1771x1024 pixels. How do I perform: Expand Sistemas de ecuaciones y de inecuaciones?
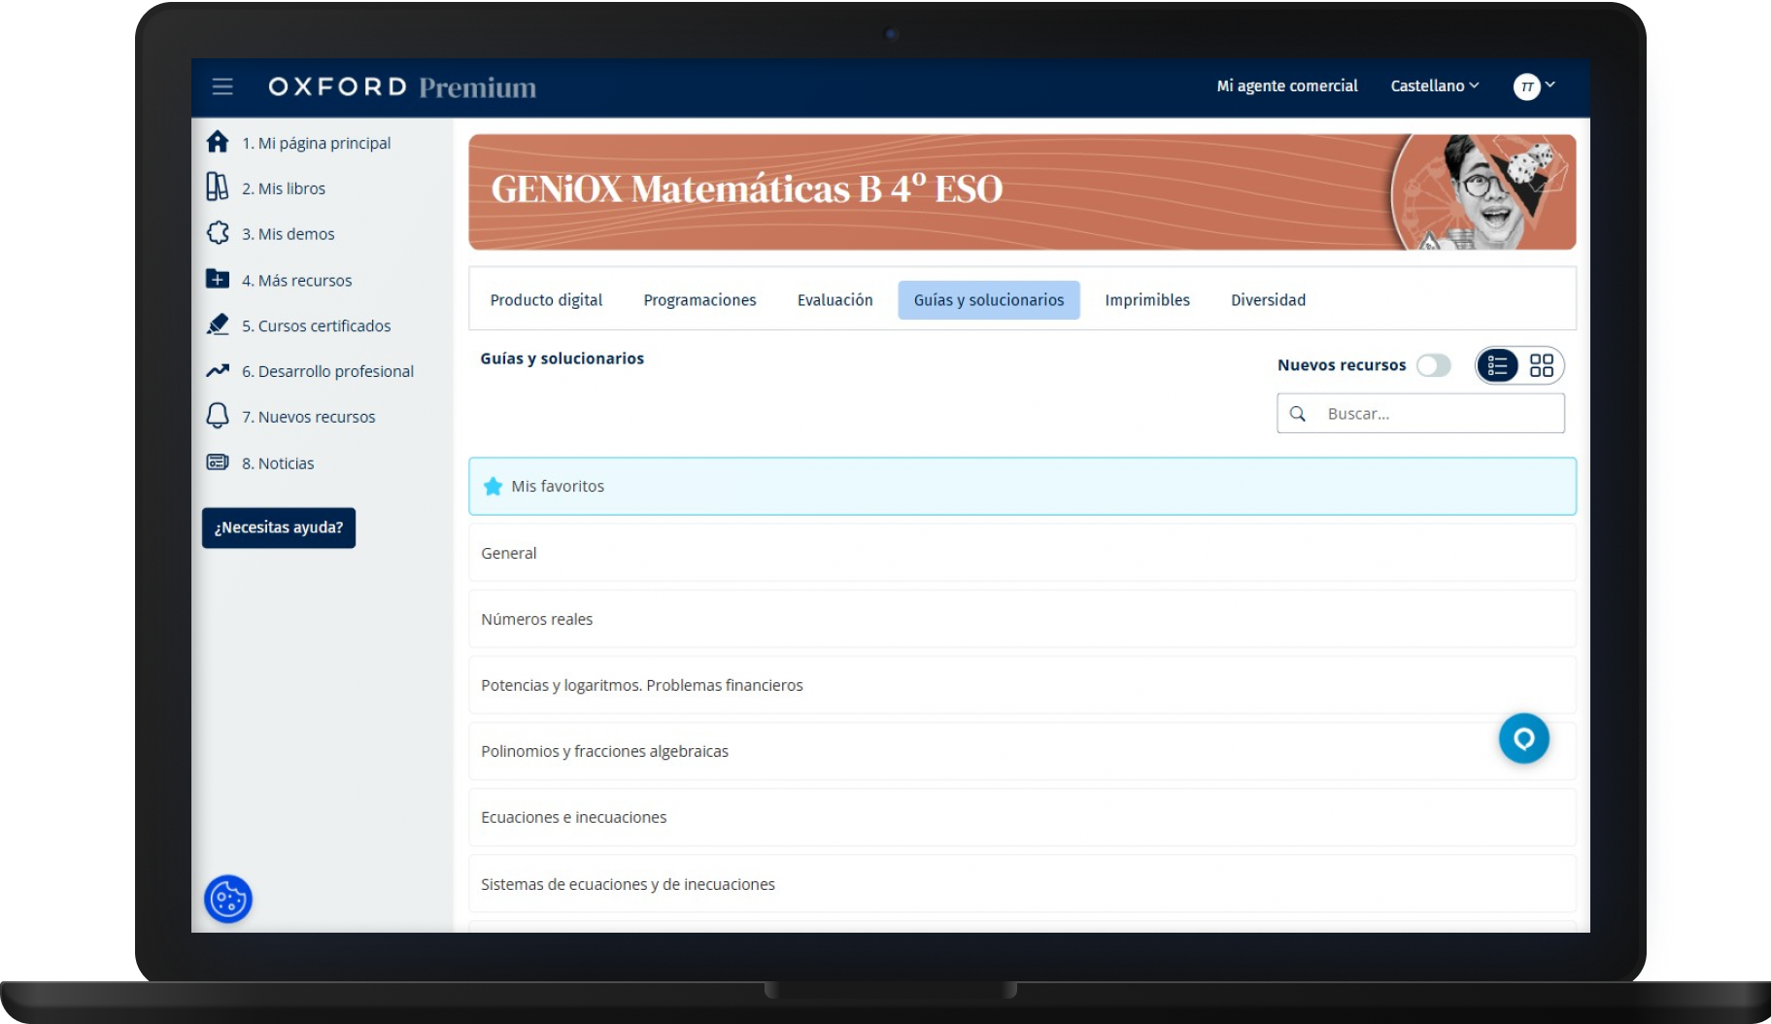(1022, 884)
